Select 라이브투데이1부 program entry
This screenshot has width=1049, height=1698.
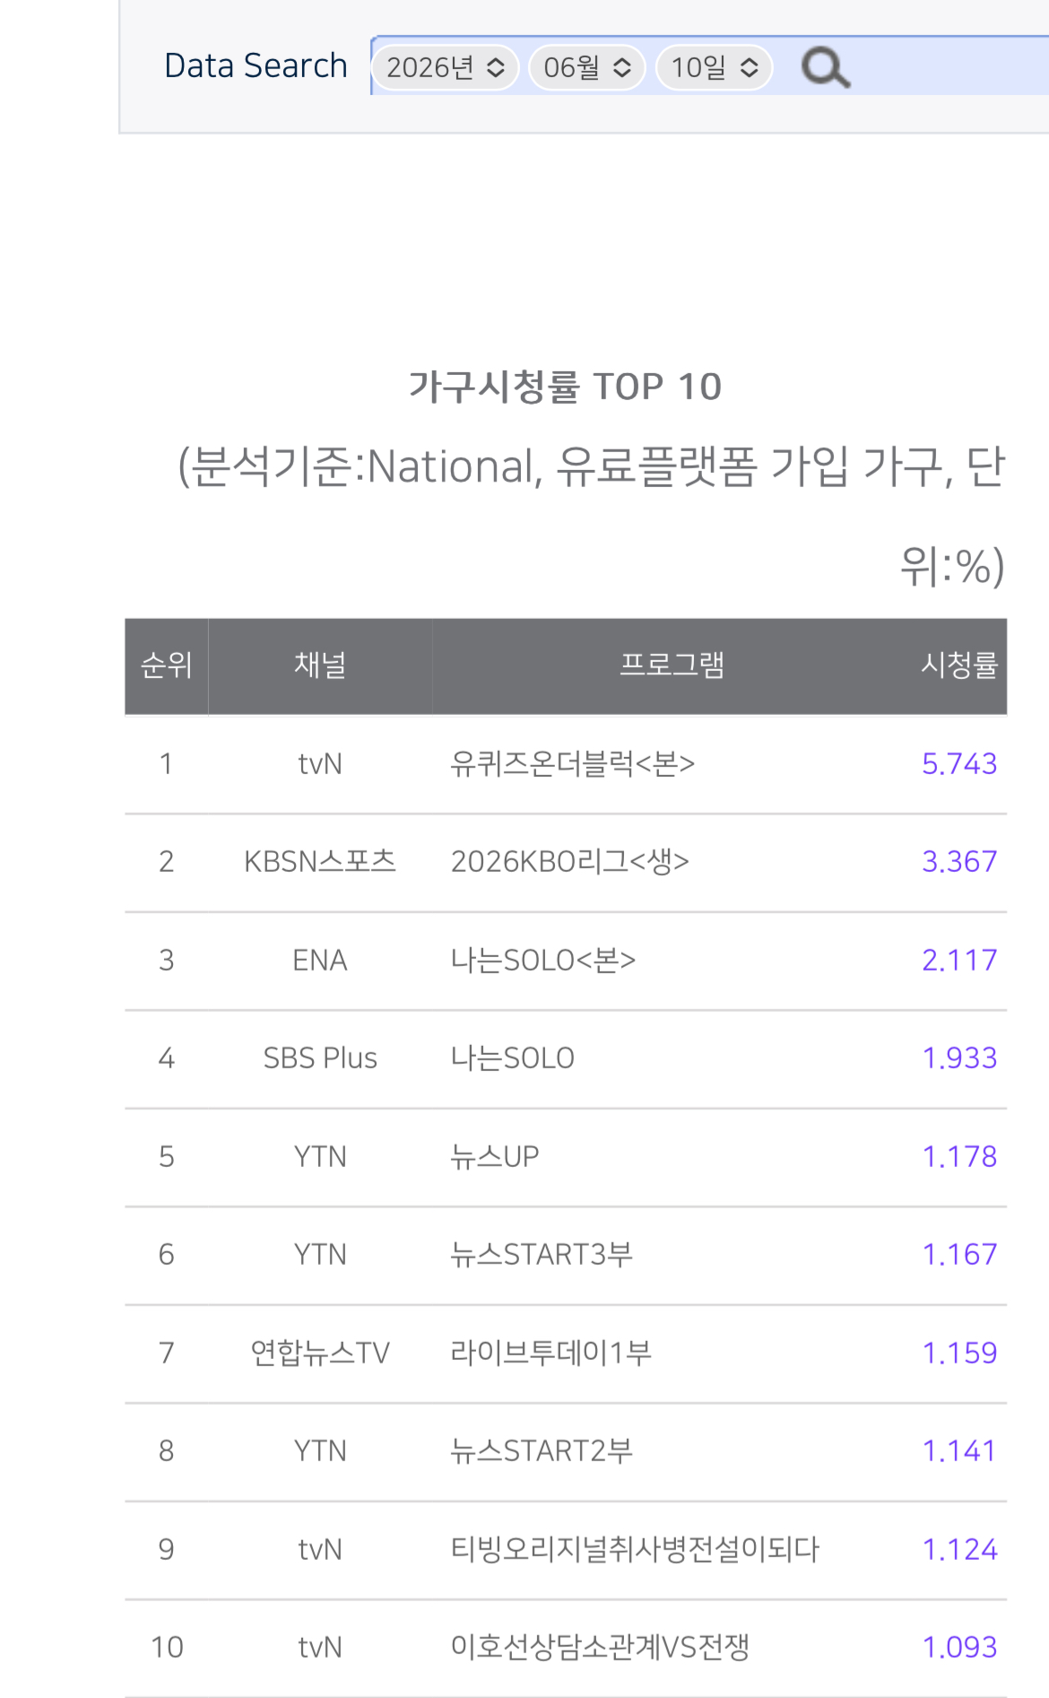551,1353
